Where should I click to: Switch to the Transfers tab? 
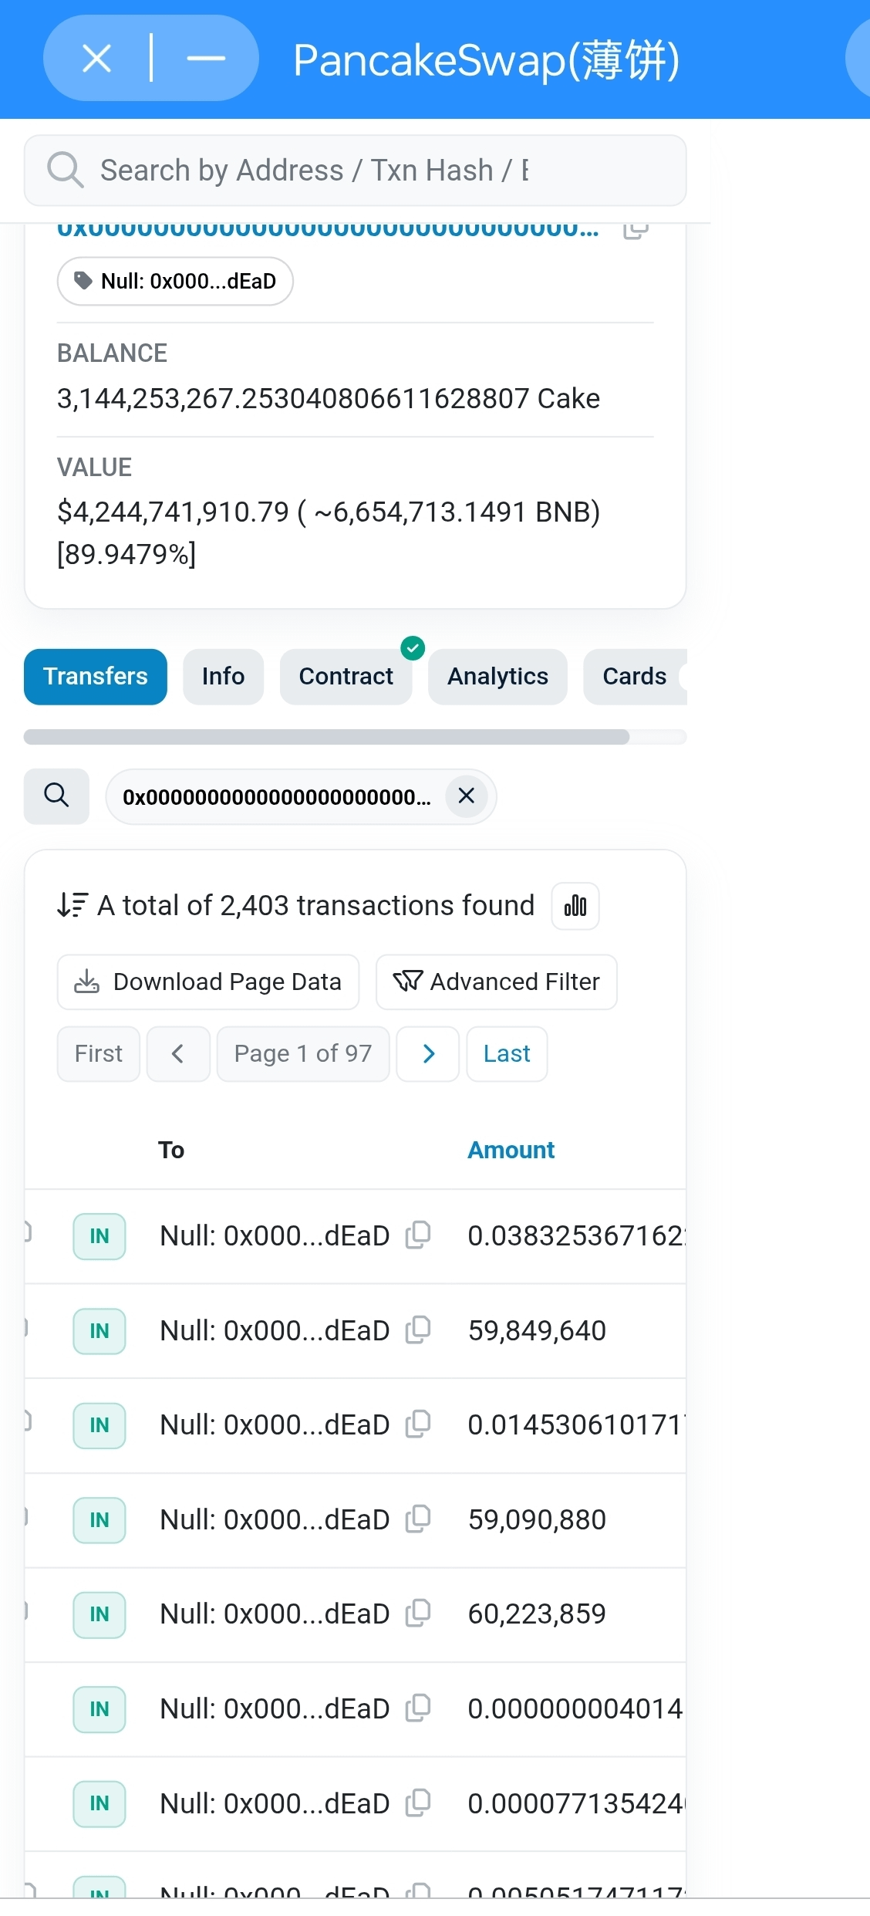coord(96,677)
